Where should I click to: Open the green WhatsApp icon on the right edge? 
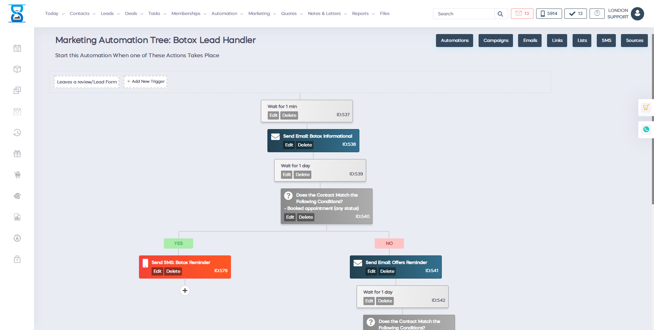click(x=646, y=129)
